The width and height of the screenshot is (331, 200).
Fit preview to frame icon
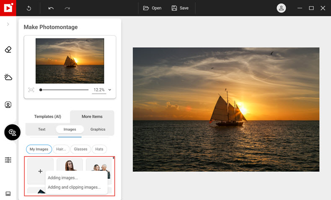coord(31,90)
